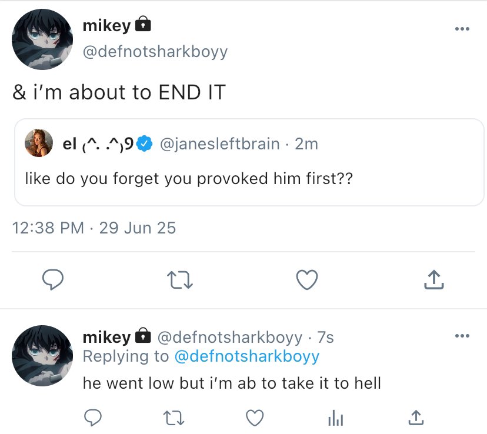The height and width of the screenshot is (434, 487).
Task: Share the main tweet via upload icon
Action: (433, 280)
